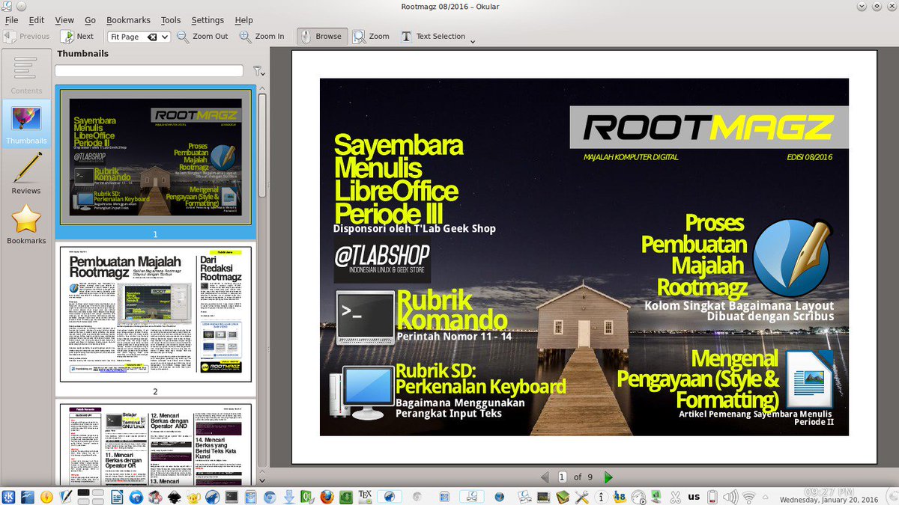
Task: Open the thumbnails filter funnel dropdown
Action: coord(258,71)
